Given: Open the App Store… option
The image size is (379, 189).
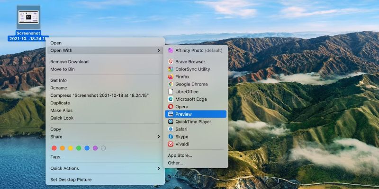Looking at the screenshot, I should click(180, 155).
